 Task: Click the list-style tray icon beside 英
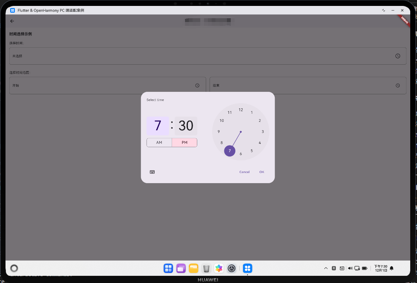pyautogui.click(x=342, y=268)
